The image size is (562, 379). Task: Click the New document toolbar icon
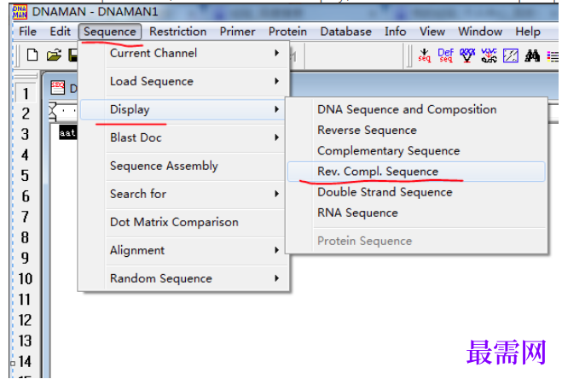32,55
